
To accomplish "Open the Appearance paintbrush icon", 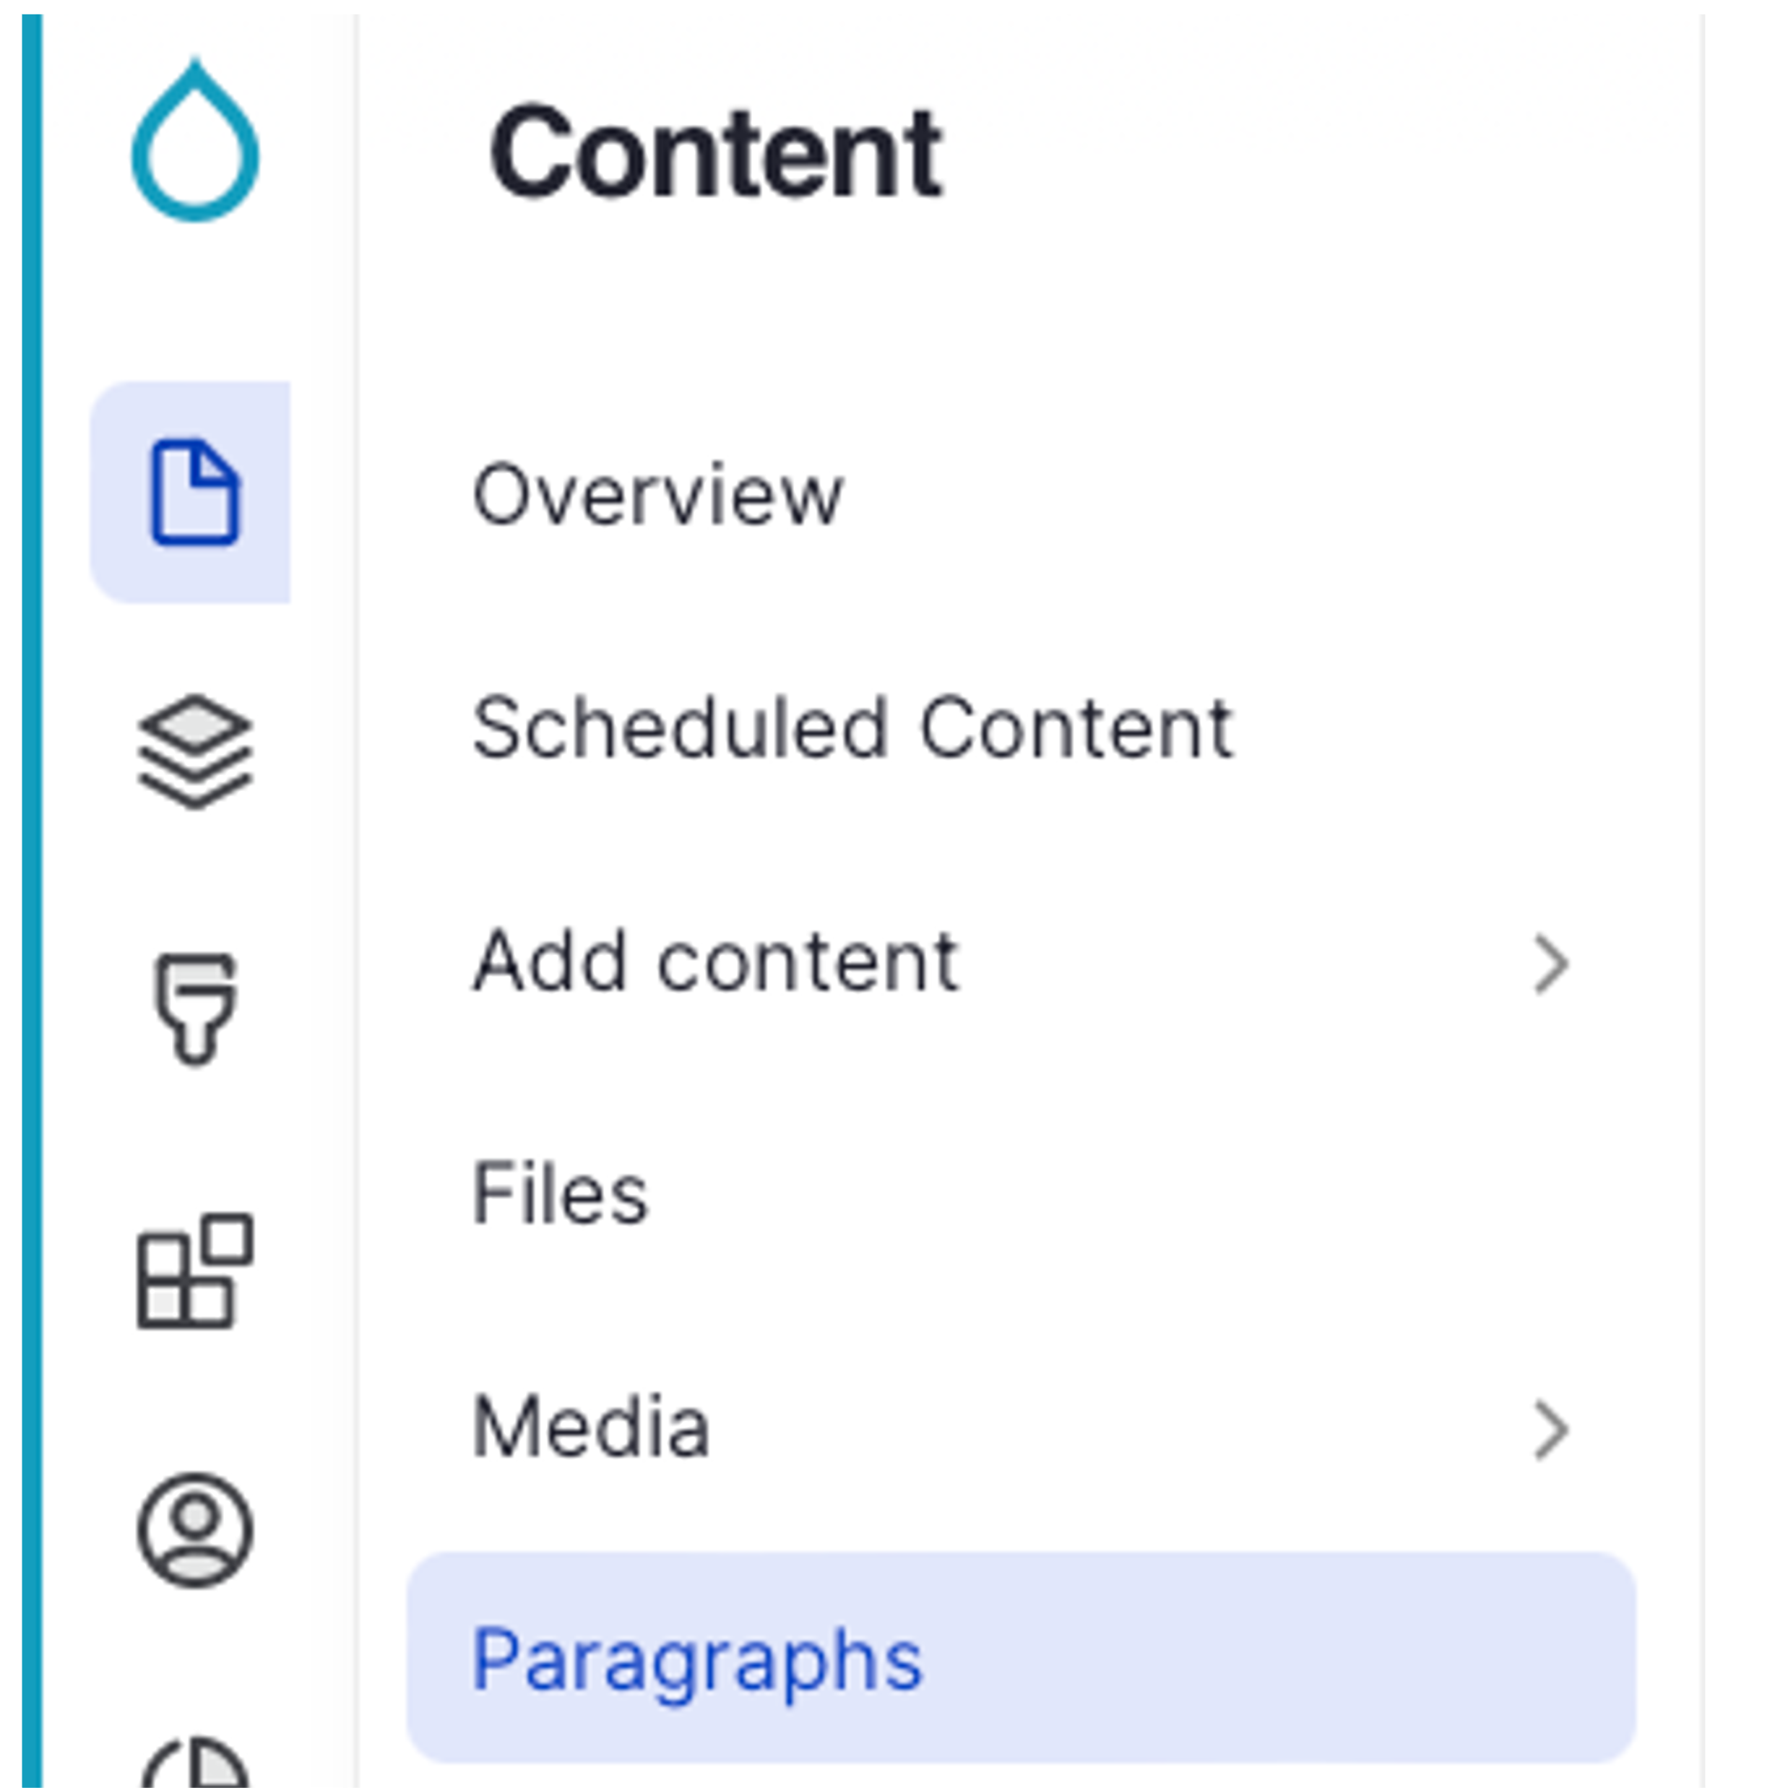I will click(194, 1009).
